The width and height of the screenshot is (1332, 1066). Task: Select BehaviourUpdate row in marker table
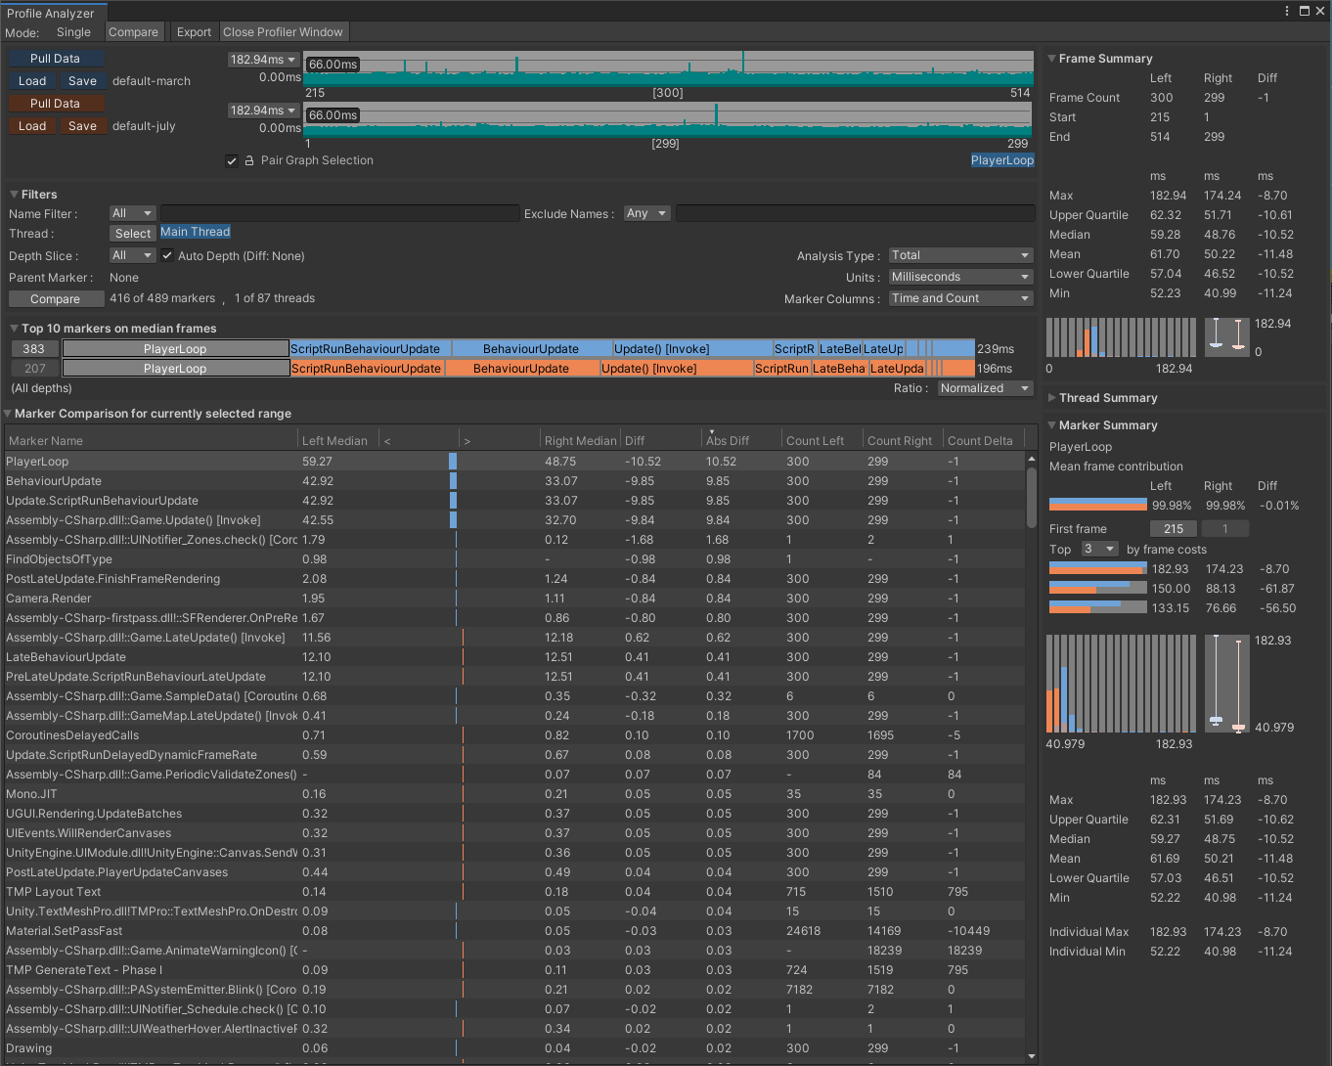pyautogui.click(x=514, y=481)
